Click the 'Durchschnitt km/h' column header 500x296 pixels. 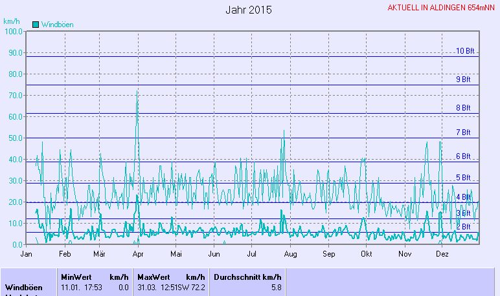pos(247,277)
